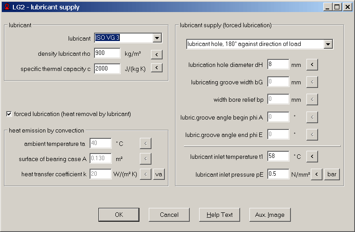The image size is (355, 232).
Task: Click the '<' button next to lubricant inlet temperature t1
Action: [312, 157]
